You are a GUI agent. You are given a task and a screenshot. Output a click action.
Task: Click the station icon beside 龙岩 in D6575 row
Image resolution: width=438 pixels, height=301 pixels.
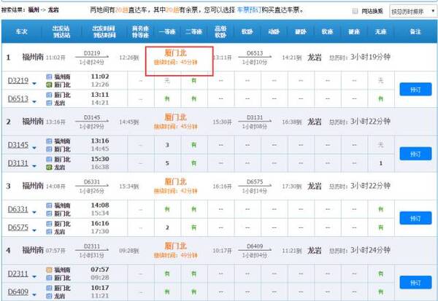tap(49, 232)
